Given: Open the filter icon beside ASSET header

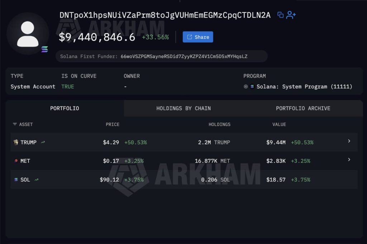Looking at the screenshot, I should click(15, 124).
